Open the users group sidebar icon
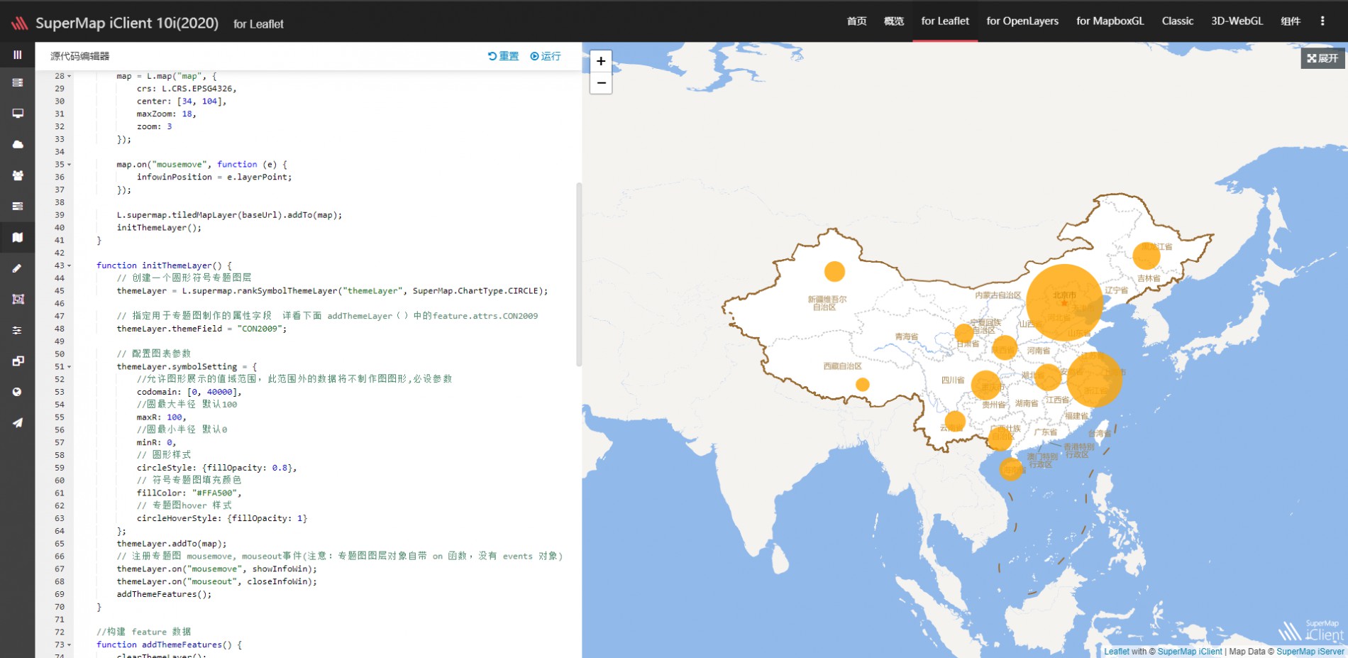 coord(18,175)
